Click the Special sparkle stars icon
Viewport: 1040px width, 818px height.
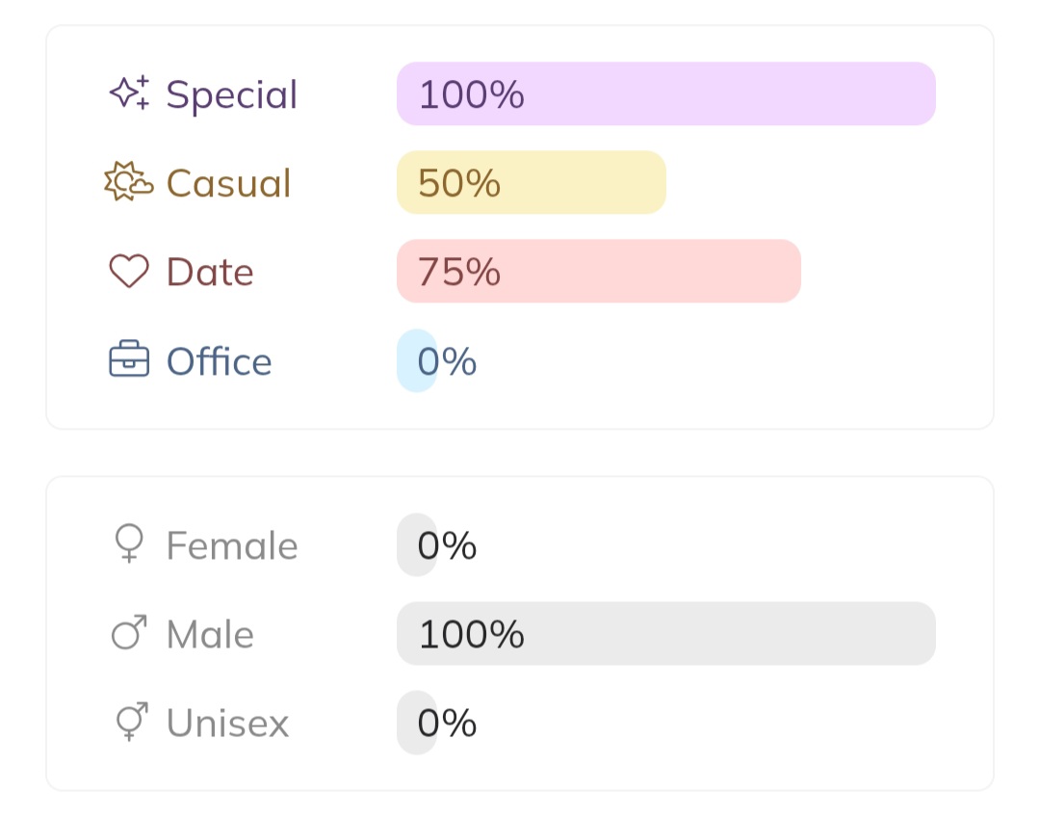point(129,93)
